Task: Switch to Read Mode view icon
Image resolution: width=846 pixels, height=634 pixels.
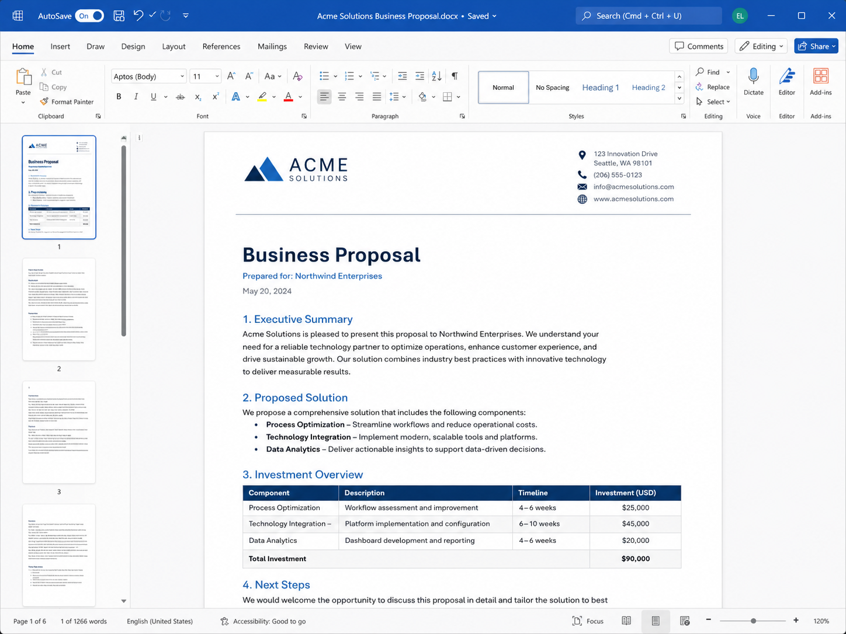Action: pos(626,621)
